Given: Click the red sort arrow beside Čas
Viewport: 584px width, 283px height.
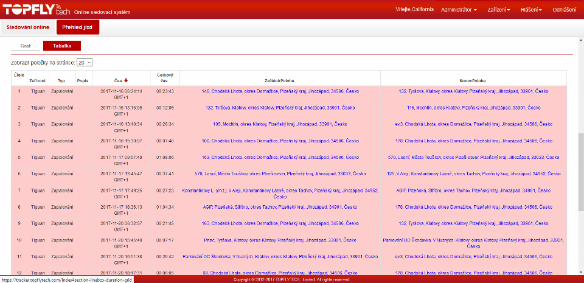Looking at the screenshot, I should [x=126, y=80].
